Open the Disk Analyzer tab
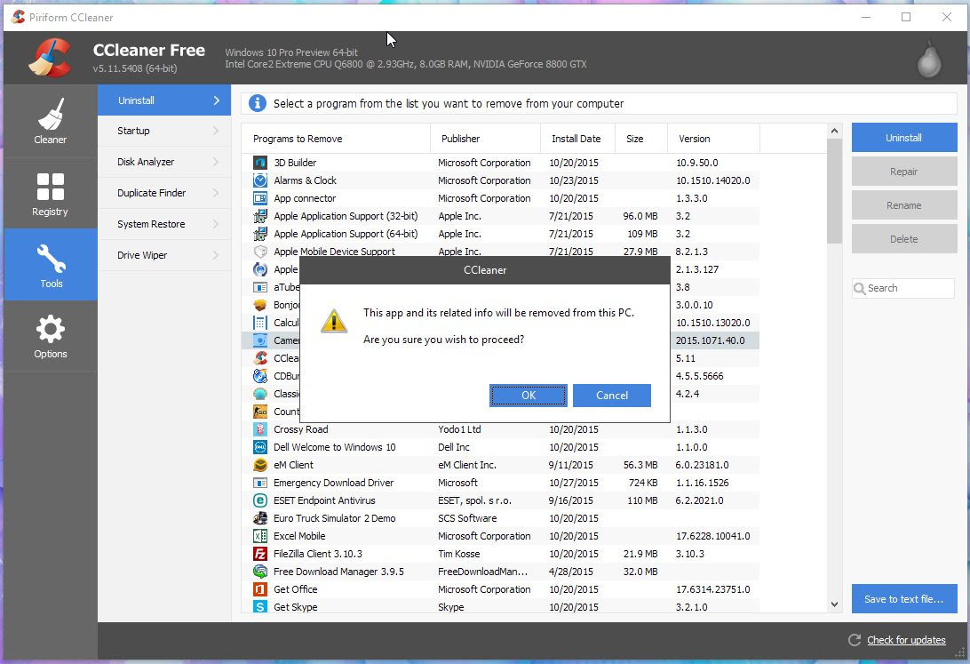The height and width of the screenshot is (664, 970). tap(164, 162)
